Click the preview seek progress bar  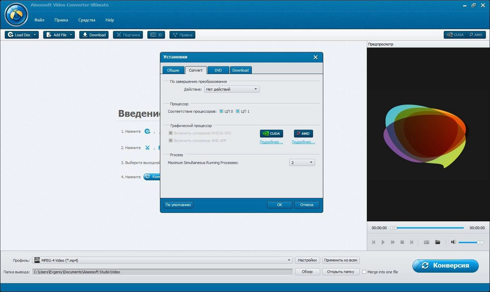click(427, 228)
